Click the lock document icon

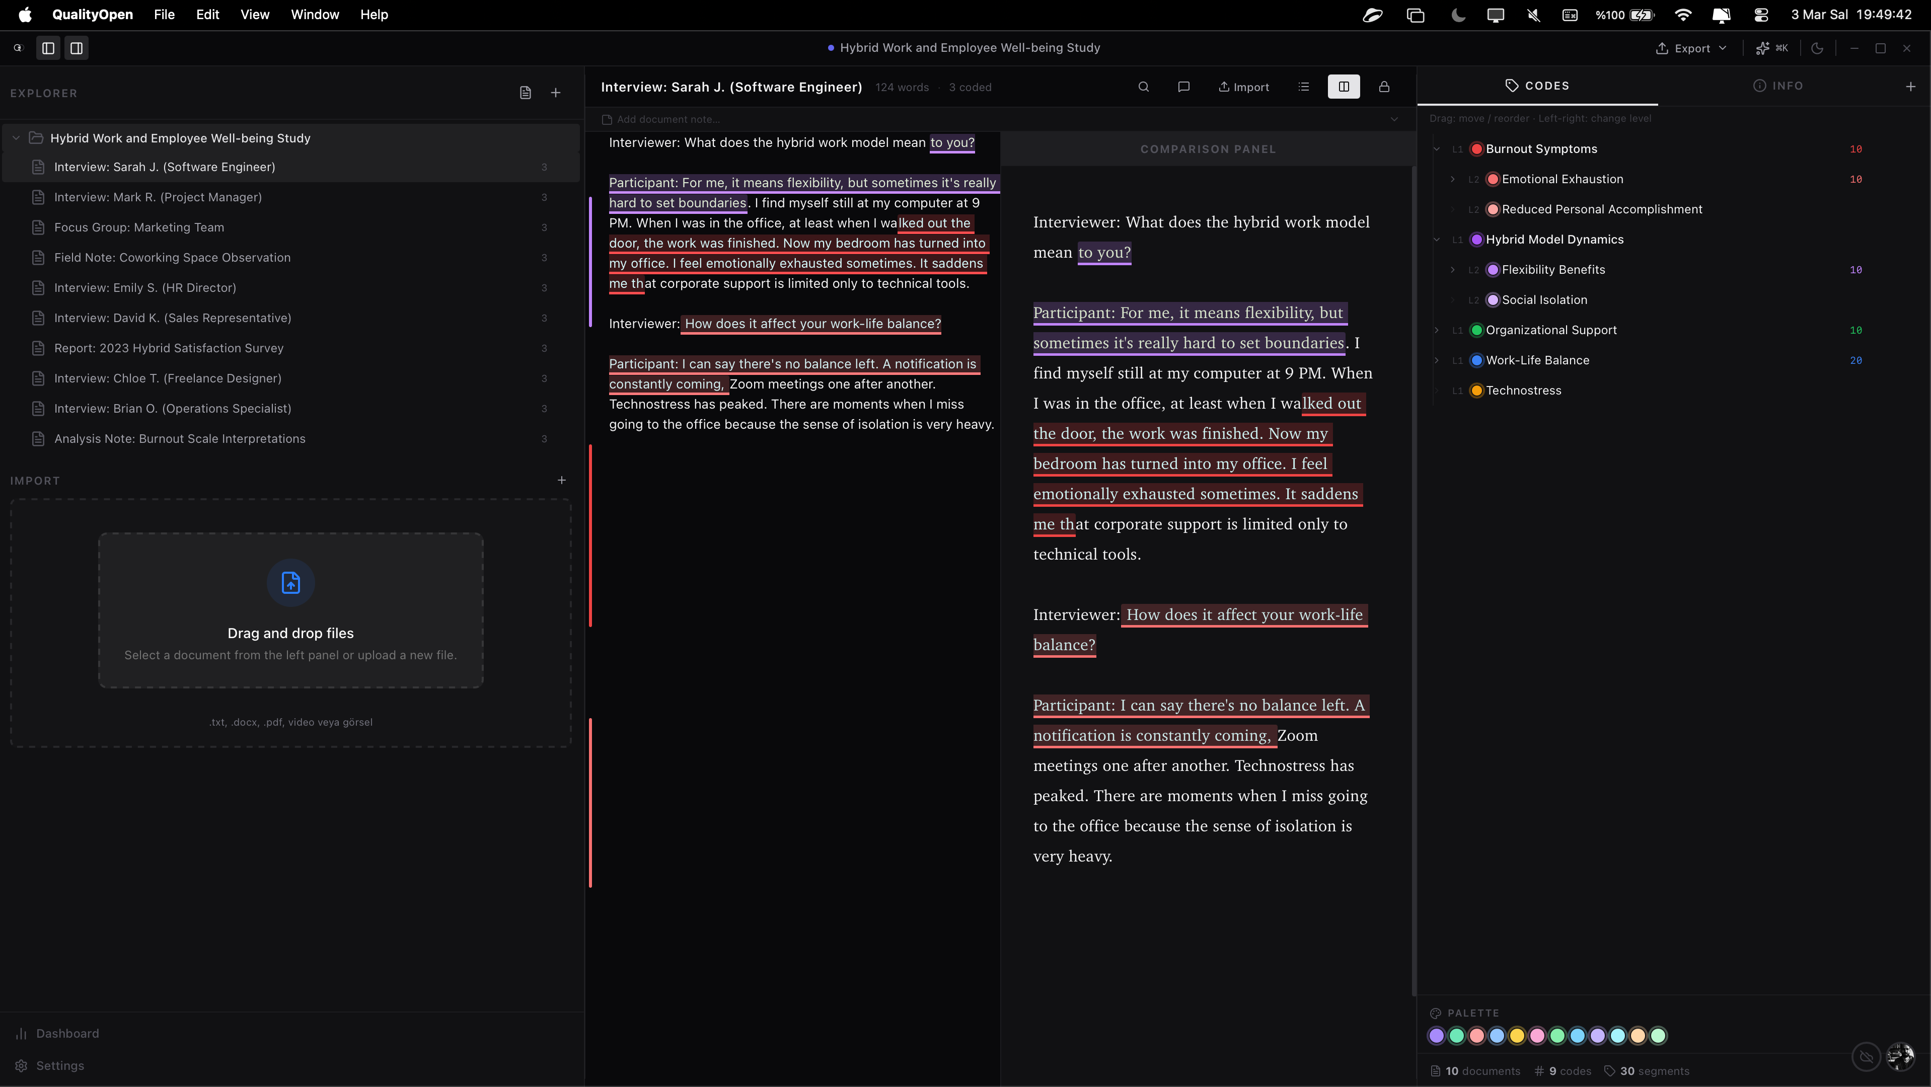click(1384, 87)
